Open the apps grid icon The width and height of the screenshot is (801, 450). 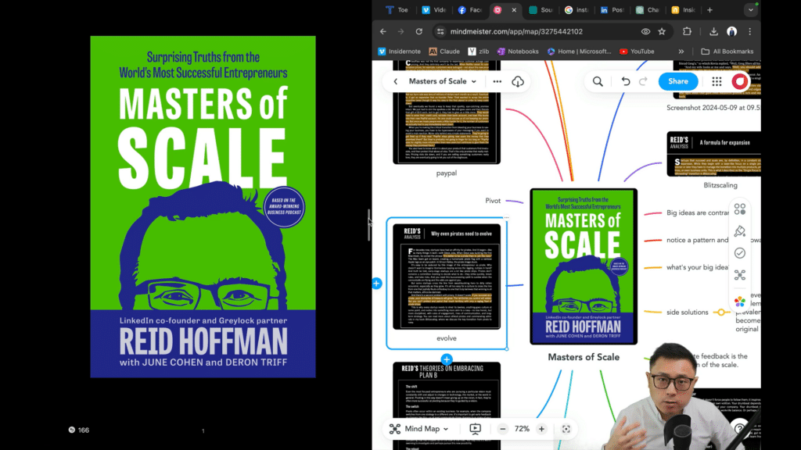pyautogui.click(x=717, y=81)
